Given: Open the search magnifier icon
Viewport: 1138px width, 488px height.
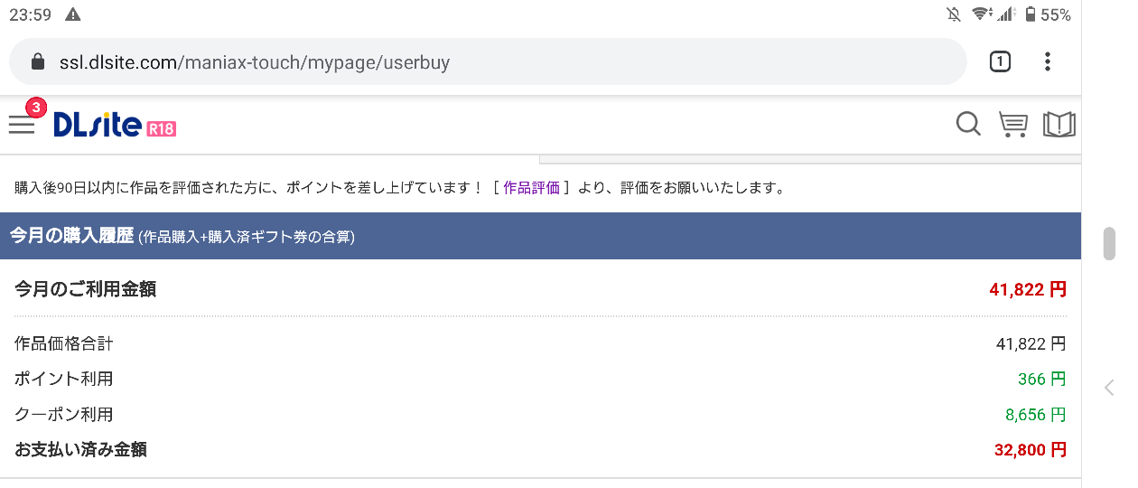Looking at the screenshot, I should [x=968, y=125].
